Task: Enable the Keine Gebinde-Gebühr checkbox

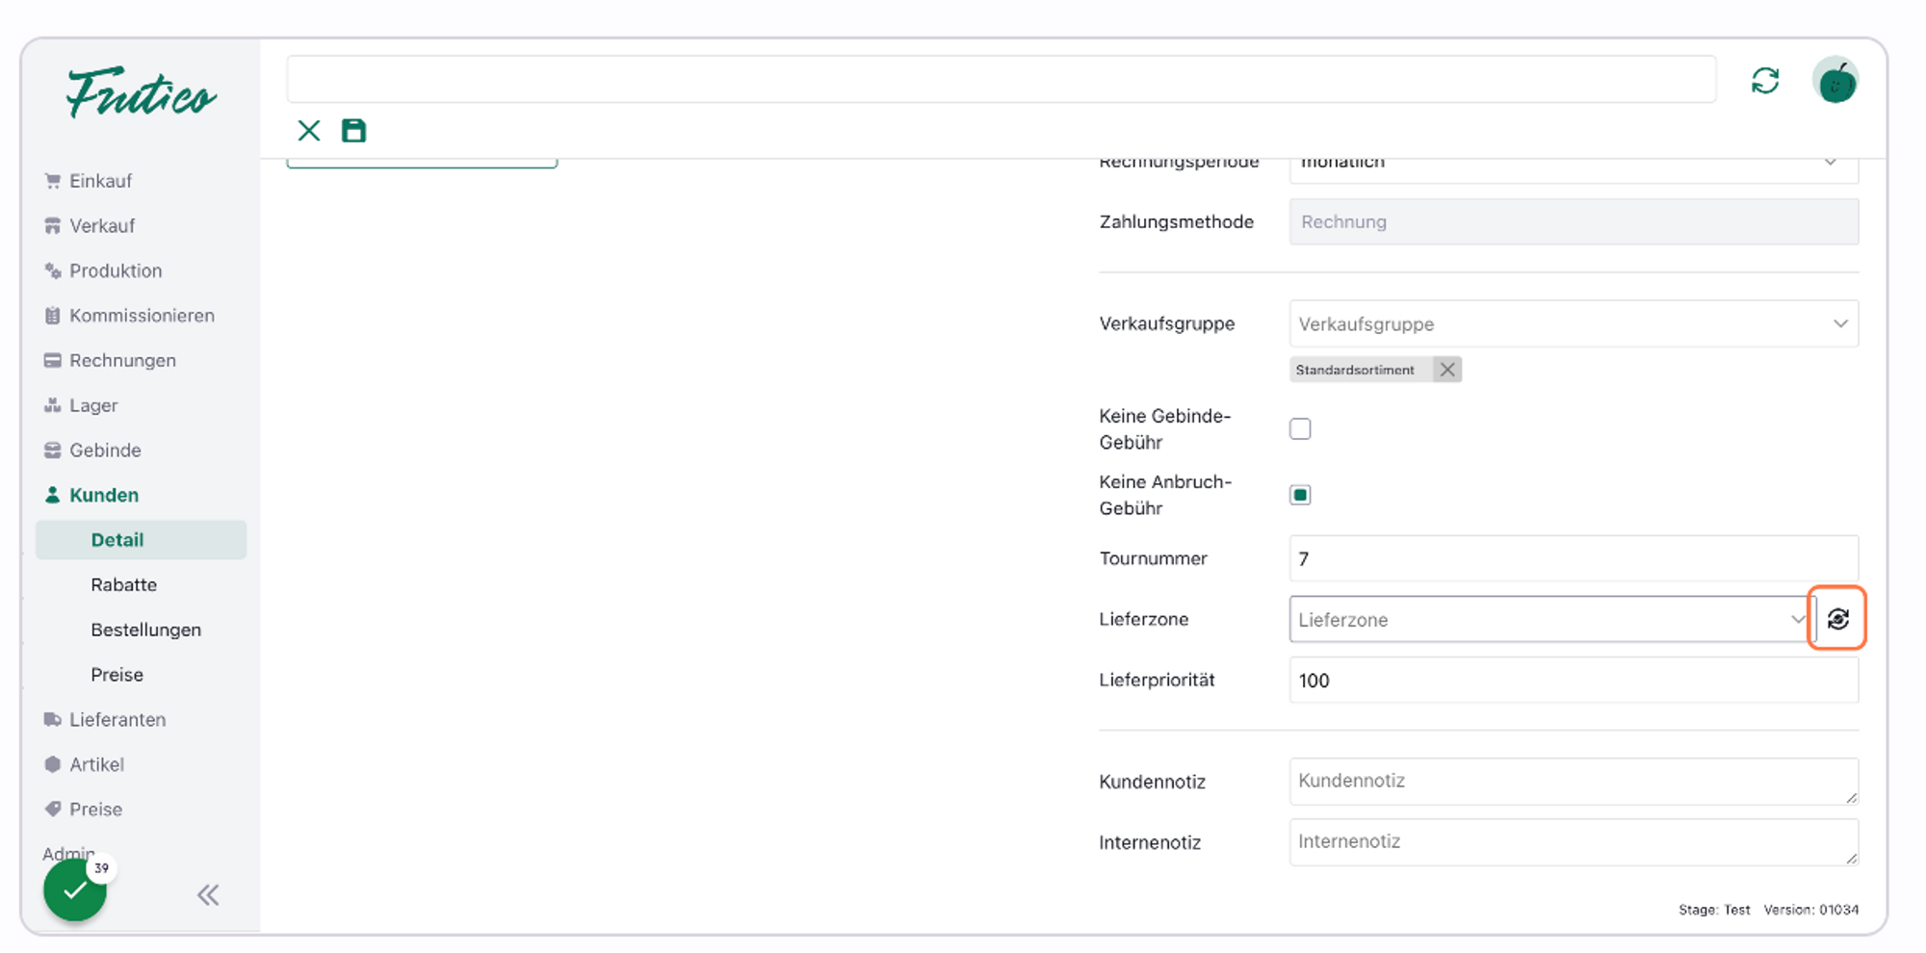Action: 1300,429
